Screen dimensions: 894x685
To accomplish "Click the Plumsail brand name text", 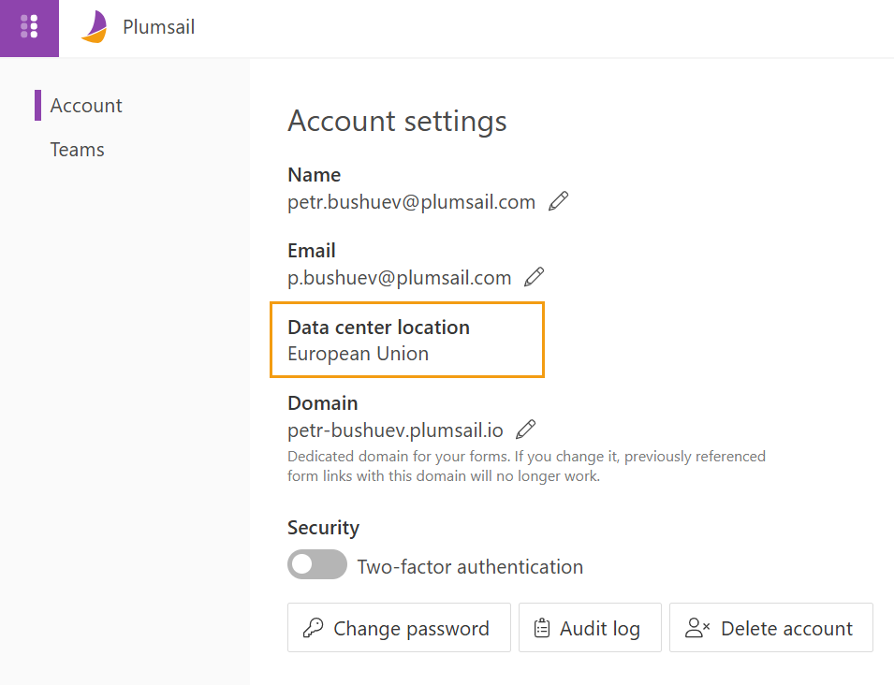I will [158, 27].
